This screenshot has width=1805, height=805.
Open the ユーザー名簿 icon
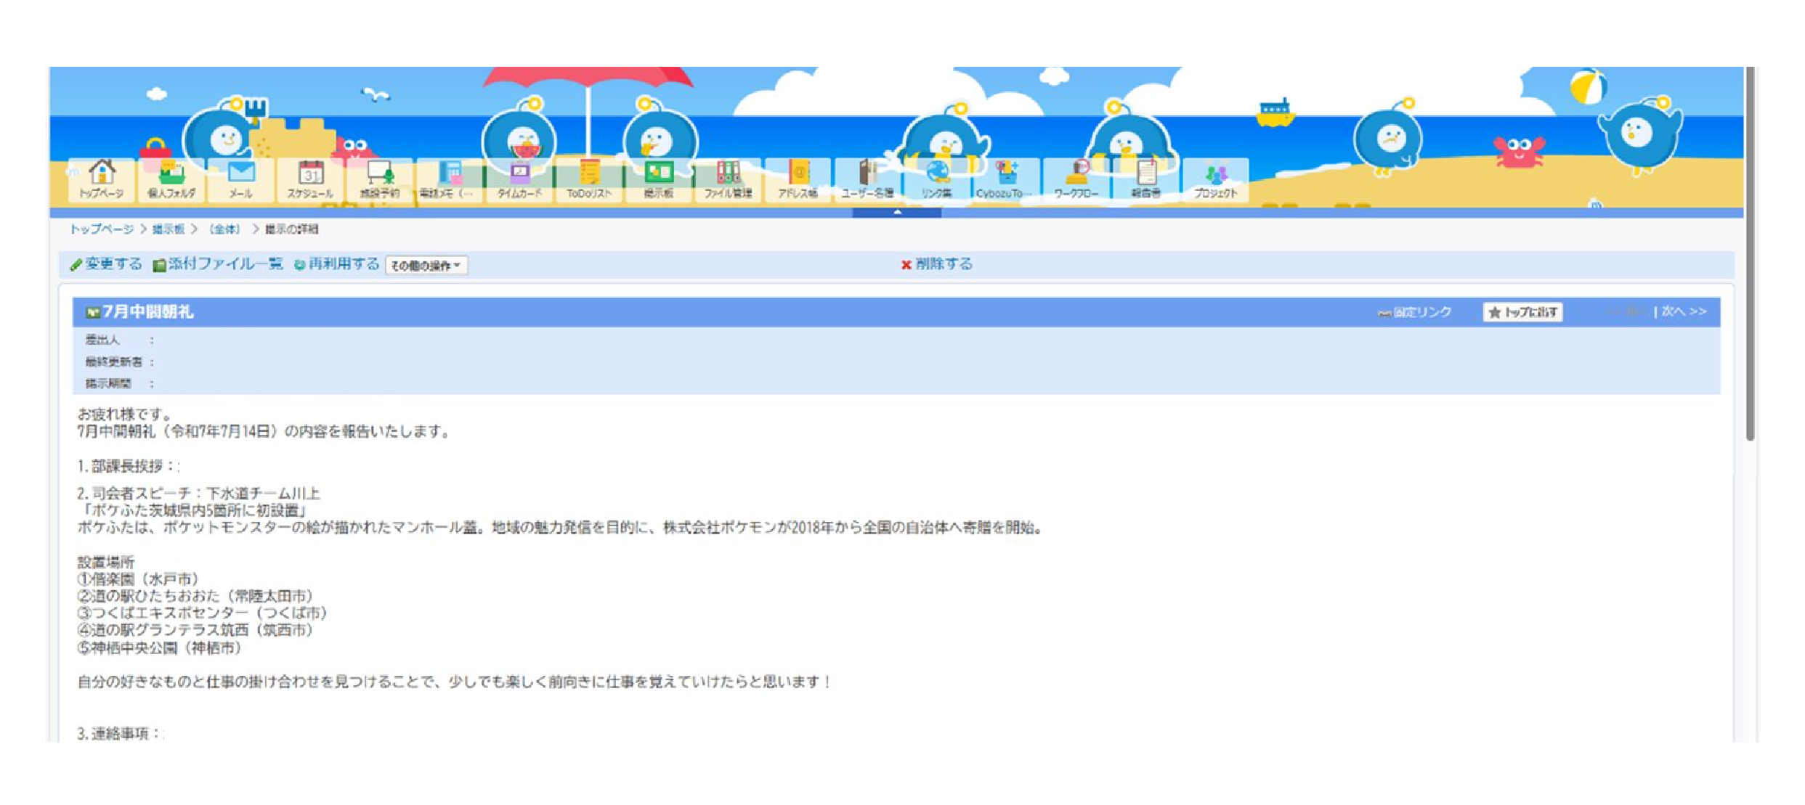coord(867,179)
